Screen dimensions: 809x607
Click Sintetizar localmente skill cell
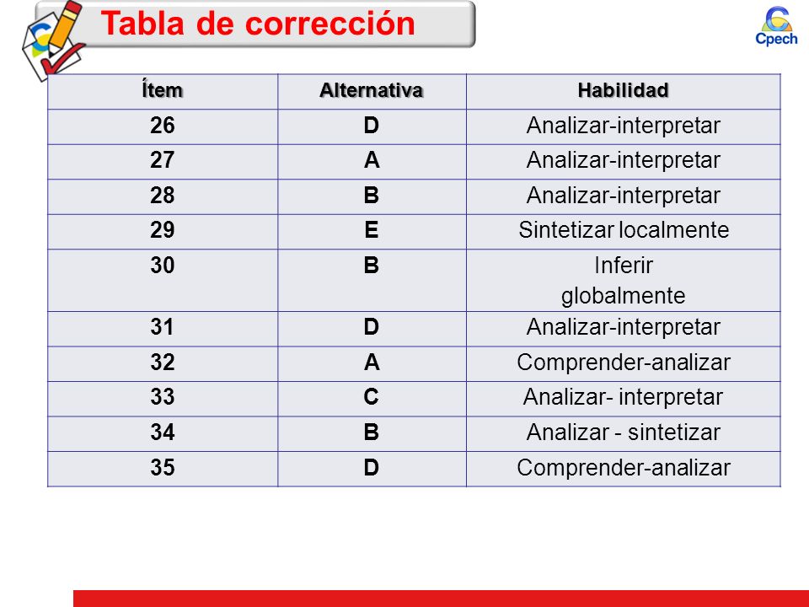624,232
